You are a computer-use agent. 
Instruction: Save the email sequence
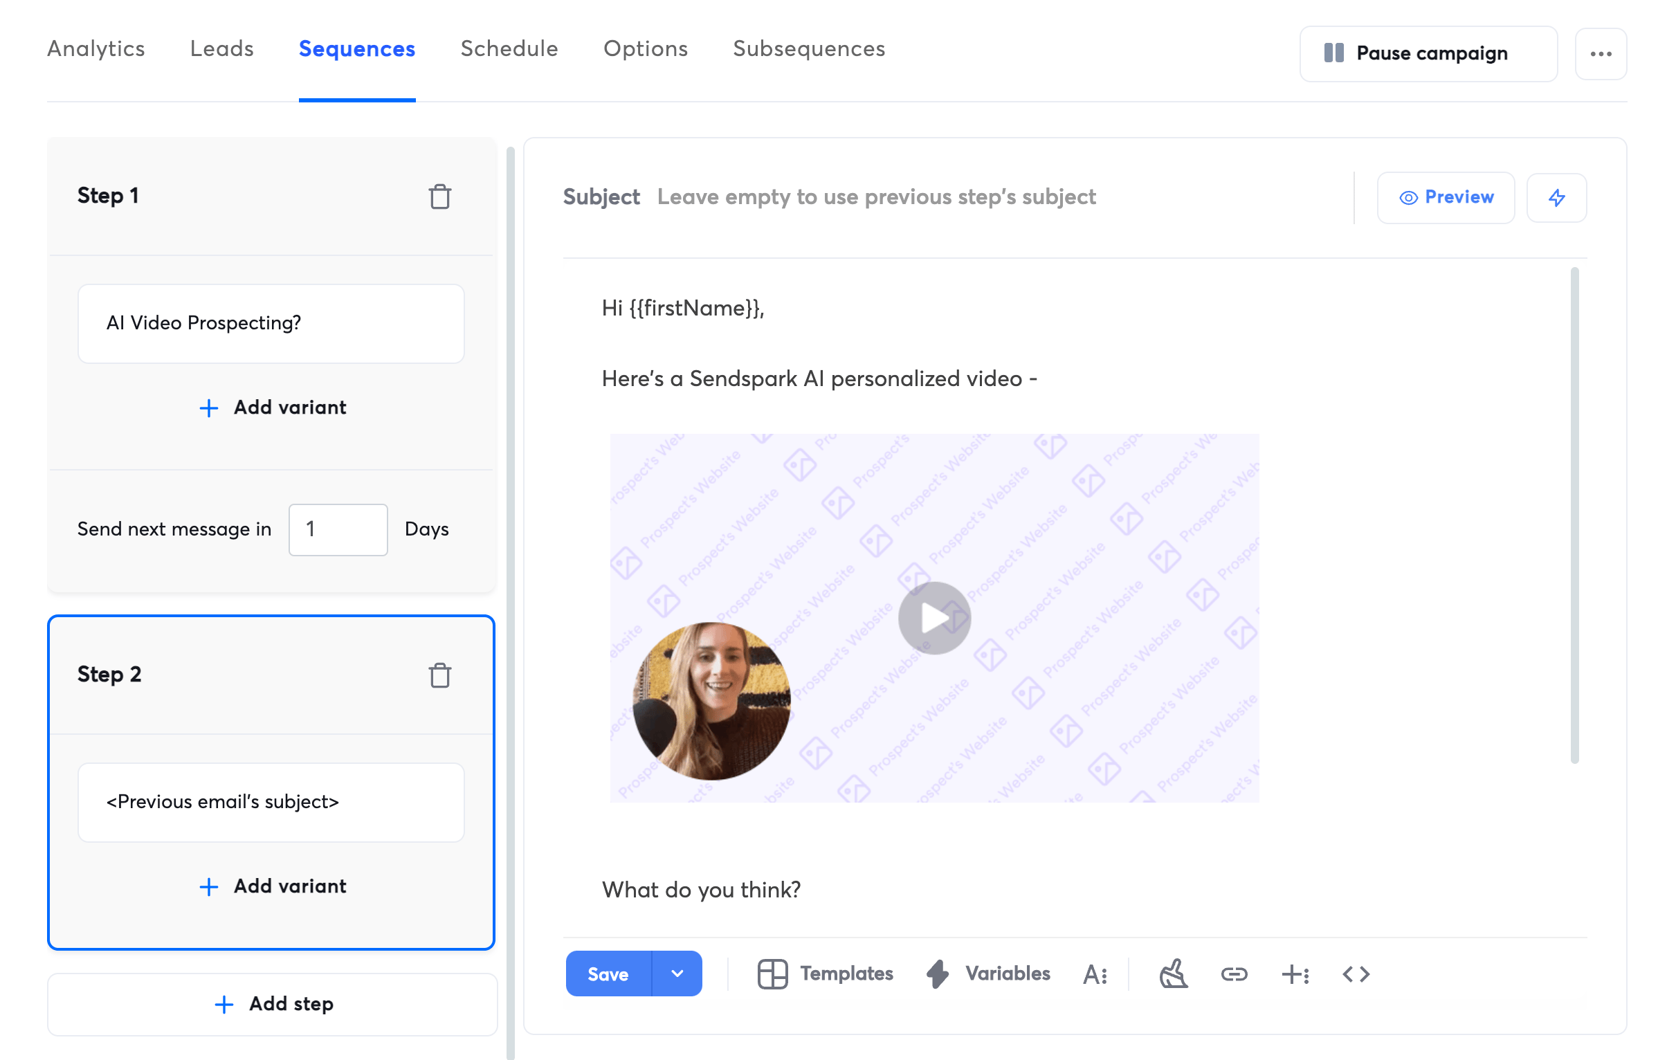coord(608,974)
